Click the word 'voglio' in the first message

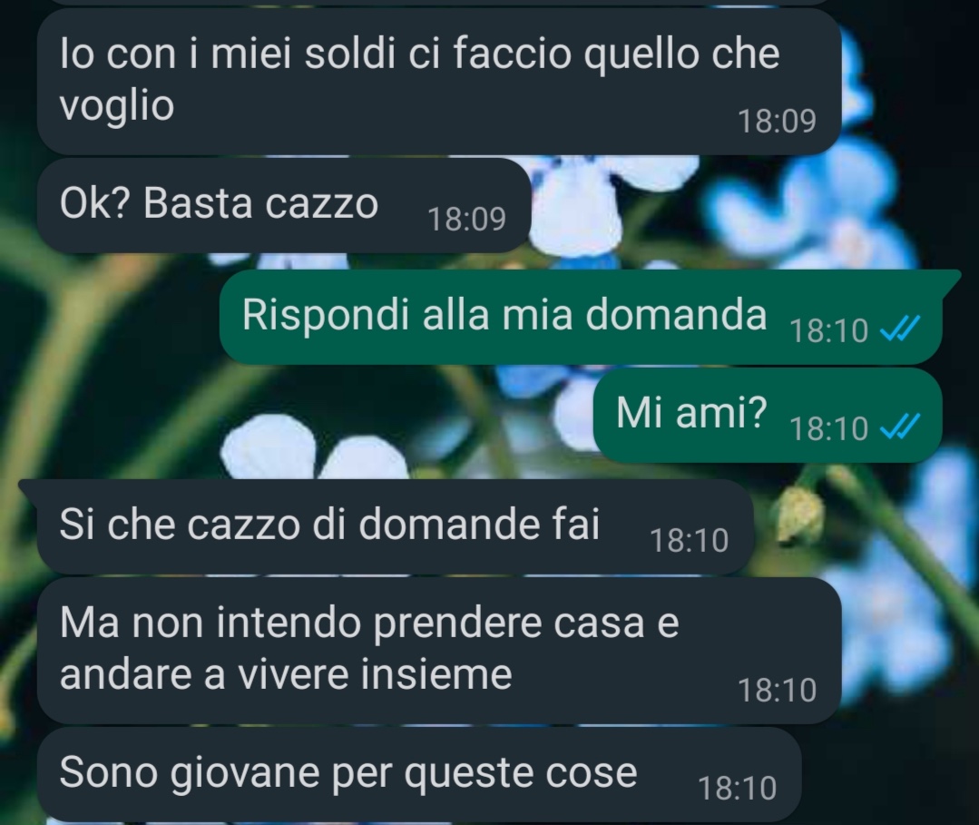(117, 106)
